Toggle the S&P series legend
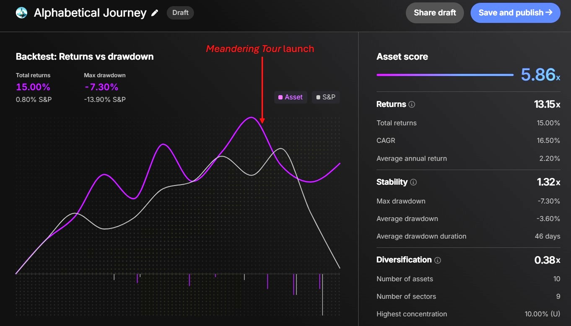Screen dimensions: 571x326 (326, 97)
